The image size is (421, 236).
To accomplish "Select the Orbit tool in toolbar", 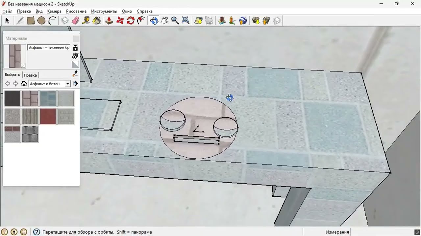I will pos(154,21).
